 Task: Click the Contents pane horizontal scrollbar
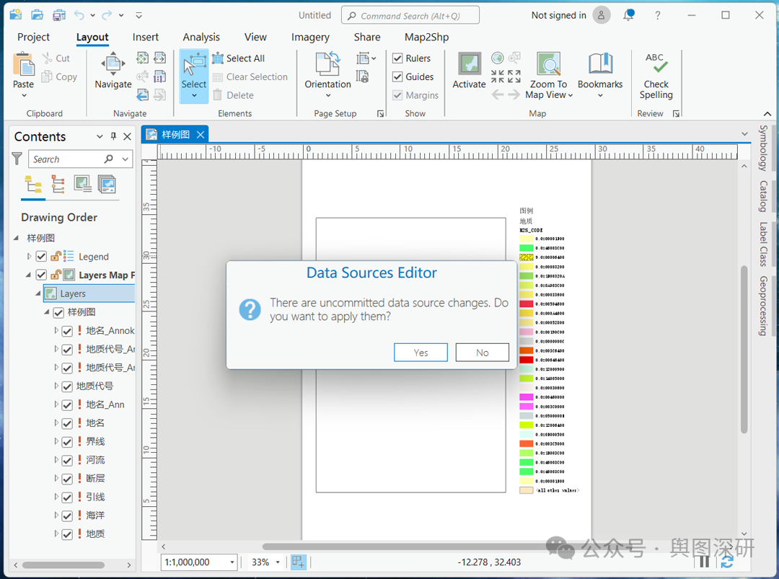point(63,565)
